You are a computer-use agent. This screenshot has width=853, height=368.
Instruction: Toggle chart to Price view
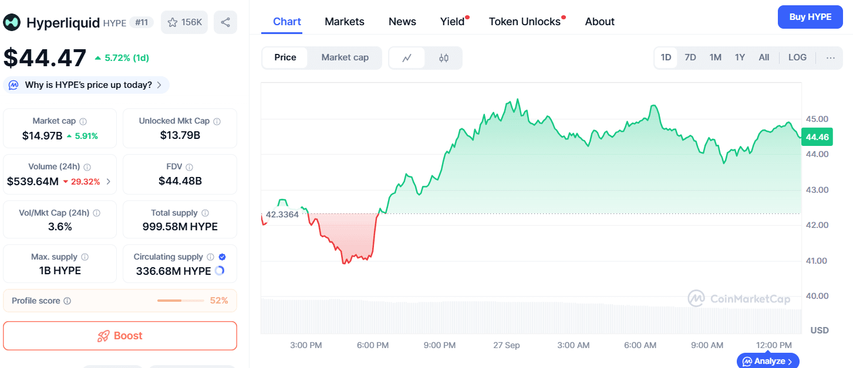[285, 57]
